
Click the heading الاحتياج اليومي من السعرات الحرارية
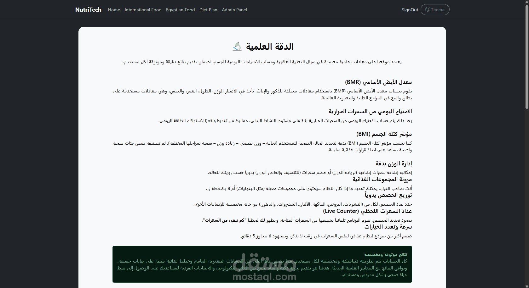(x=370, y=111)
